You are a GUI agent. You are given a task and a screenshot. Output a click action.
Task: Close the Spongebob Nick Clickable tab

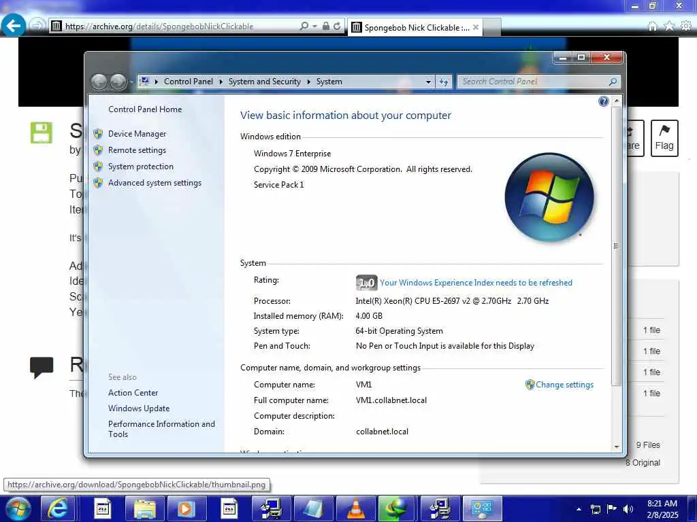[476, 27]
